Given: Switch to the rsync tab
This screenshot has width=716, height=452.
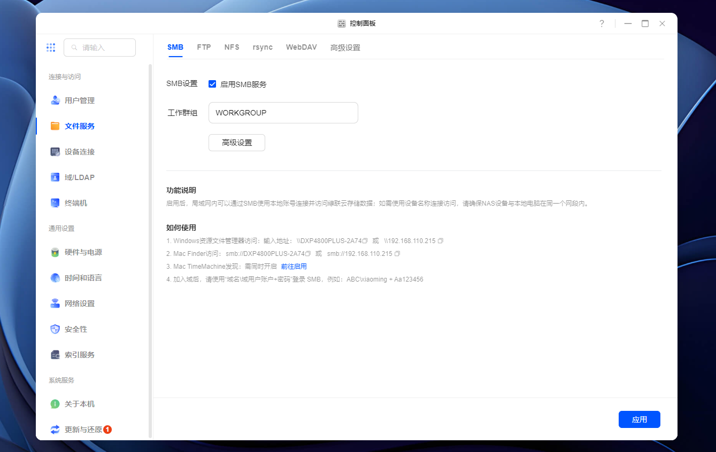Looking at the screenshot, I should (x=263, y=47).
